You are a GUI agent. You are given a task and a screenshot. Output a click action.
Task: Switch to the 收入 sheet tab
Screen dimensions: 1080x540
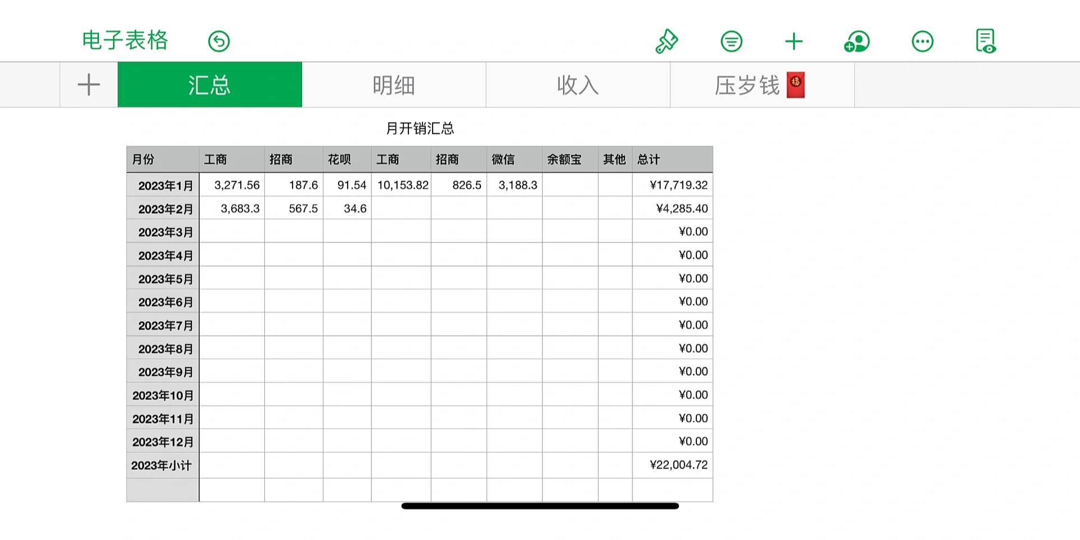coord(578,85)
